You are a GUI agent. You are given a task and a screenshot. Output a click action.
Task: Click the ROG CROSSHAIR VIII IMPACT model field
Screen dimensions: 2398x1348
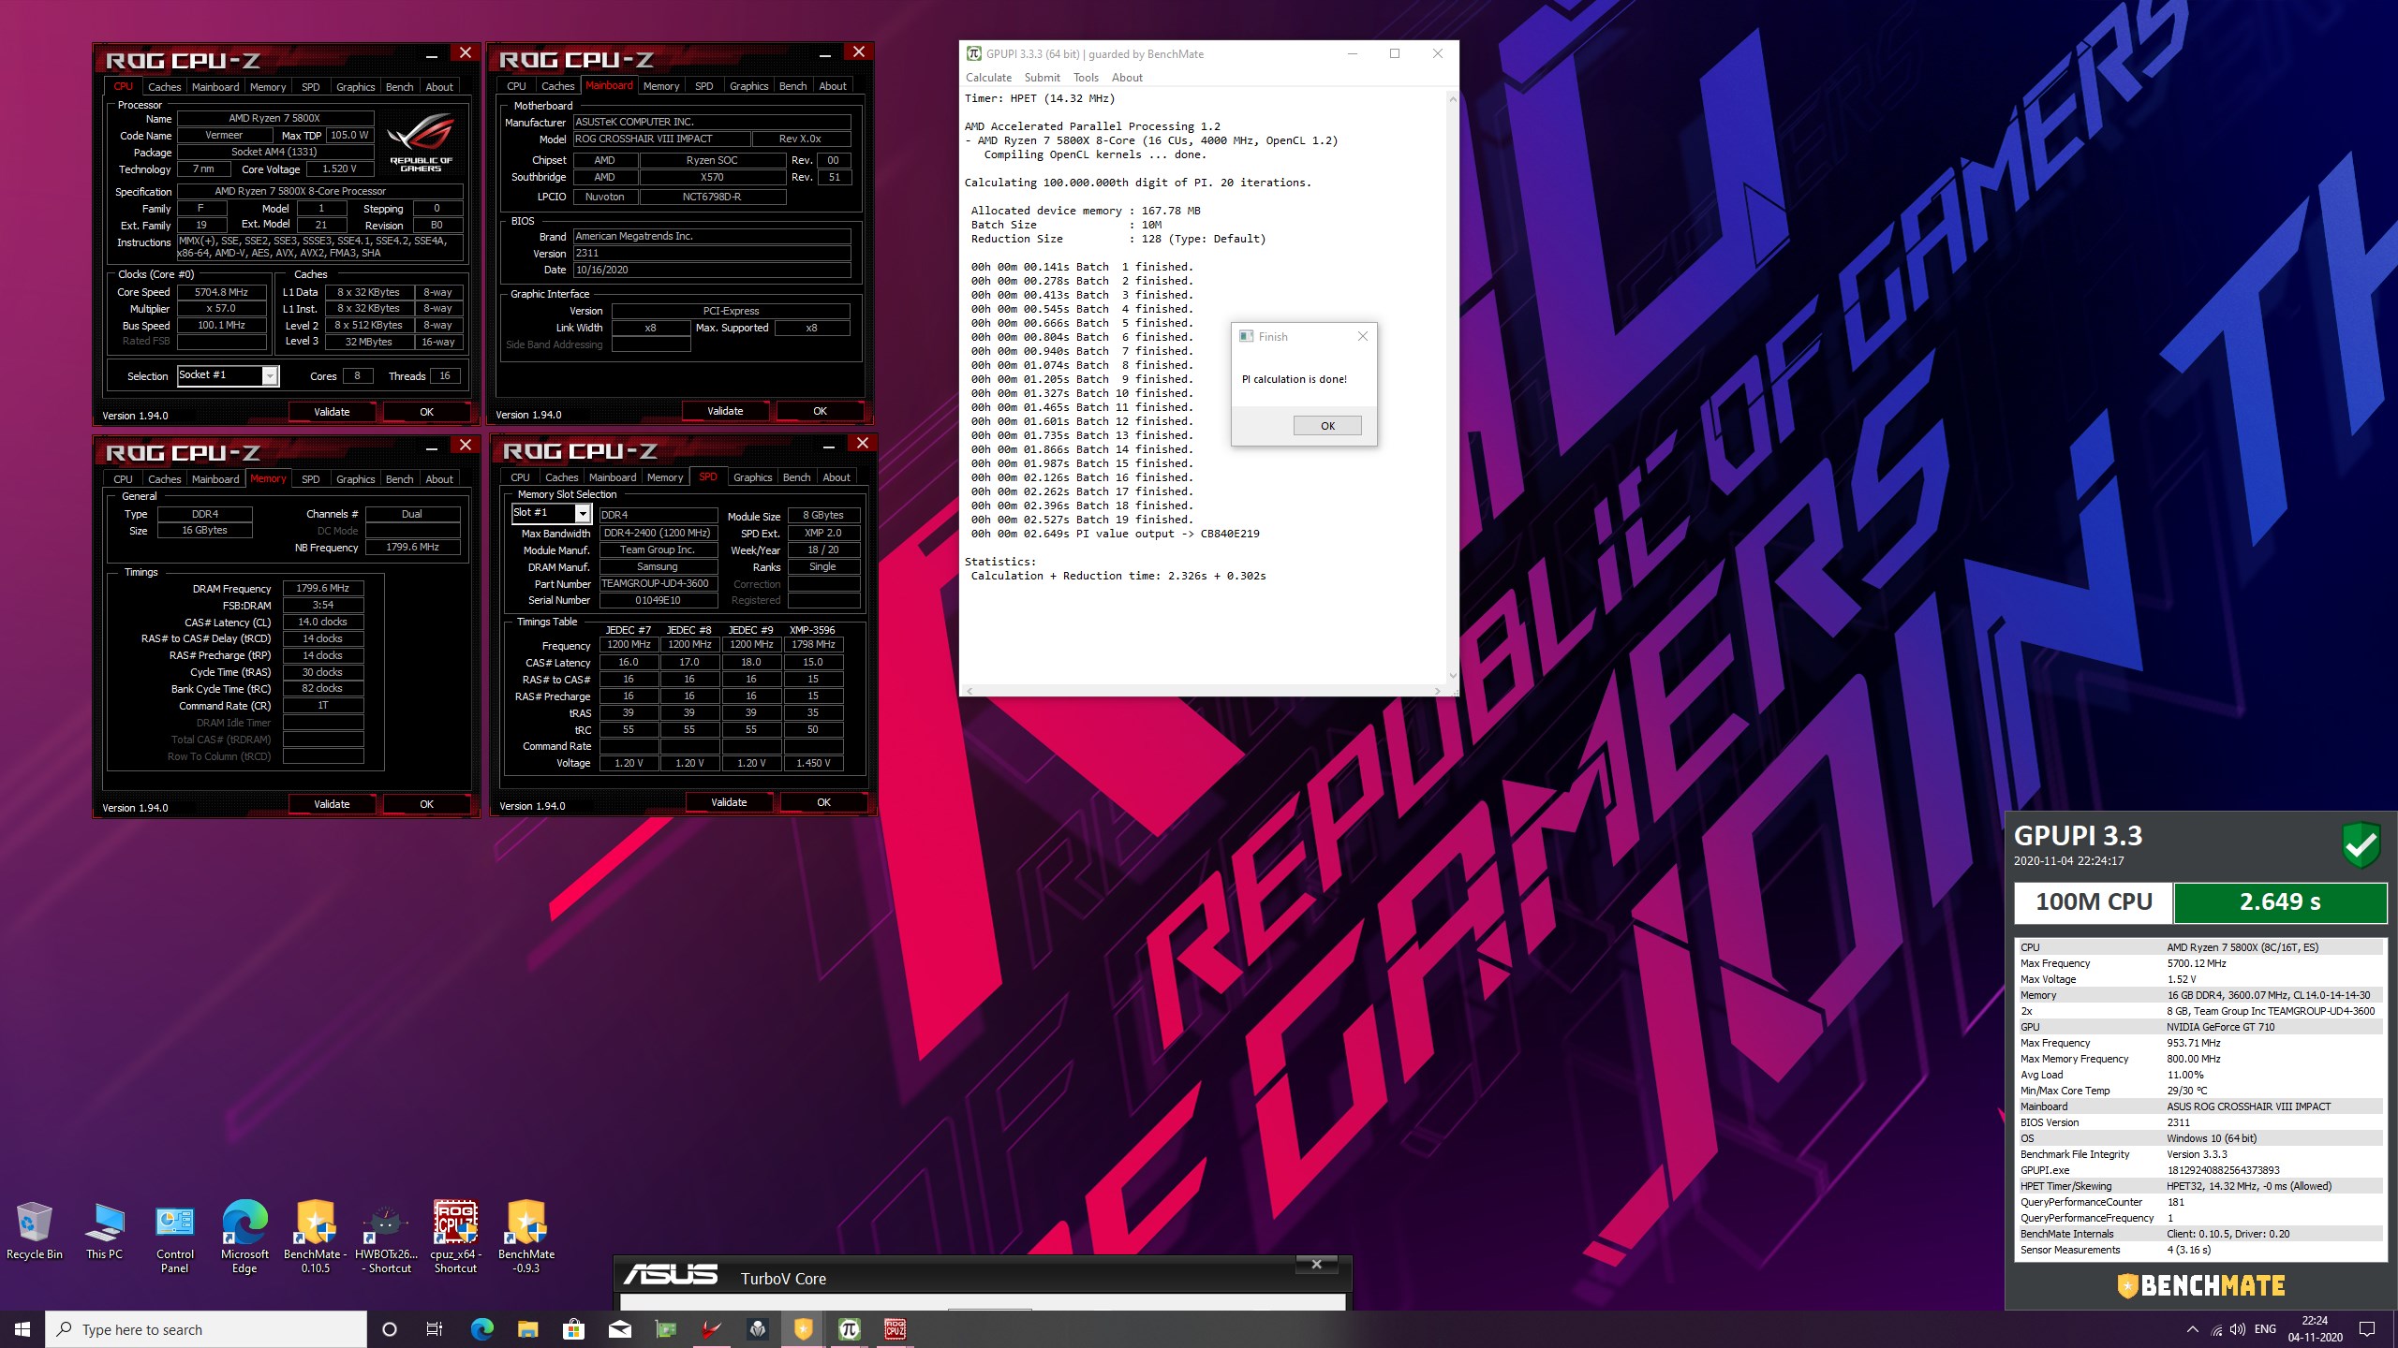pyautogui.click(x=661, y=139)
